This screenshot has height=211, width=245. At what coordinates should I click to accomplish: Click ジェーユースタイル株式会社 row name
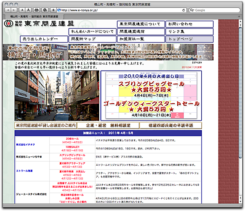(31, 194)
